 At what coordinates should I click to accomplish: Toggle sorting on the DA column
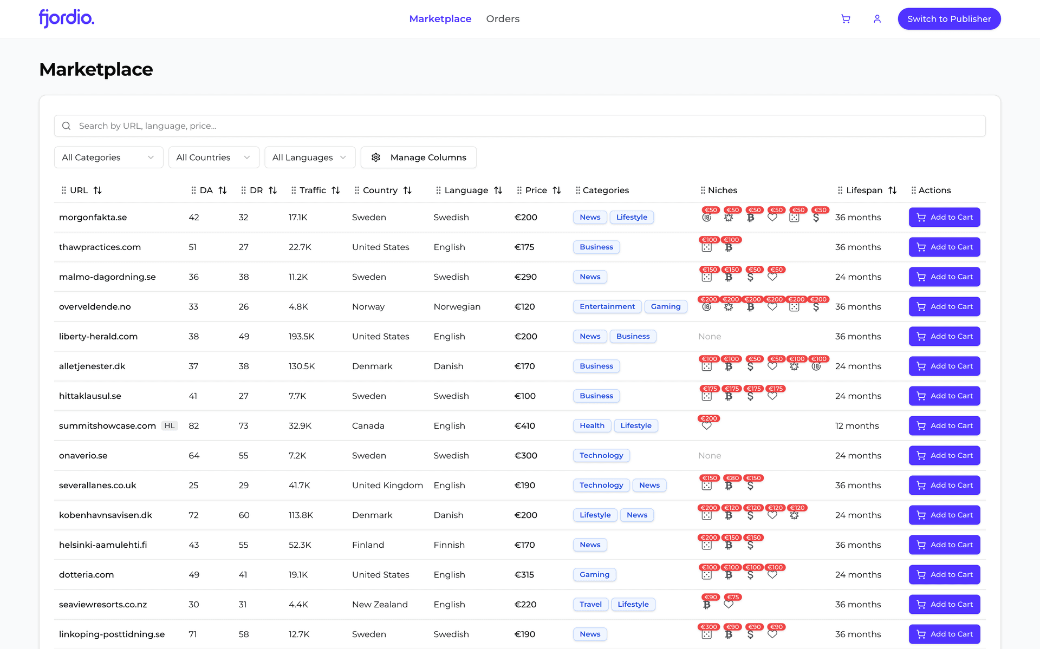222,190
